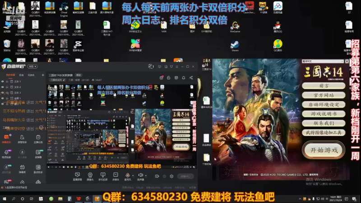Image resolution: width=361 pixels, height=203 pixels.
Task: Open the taskbar clock and date
Action: pyautogui.click(x=336, y=198)
